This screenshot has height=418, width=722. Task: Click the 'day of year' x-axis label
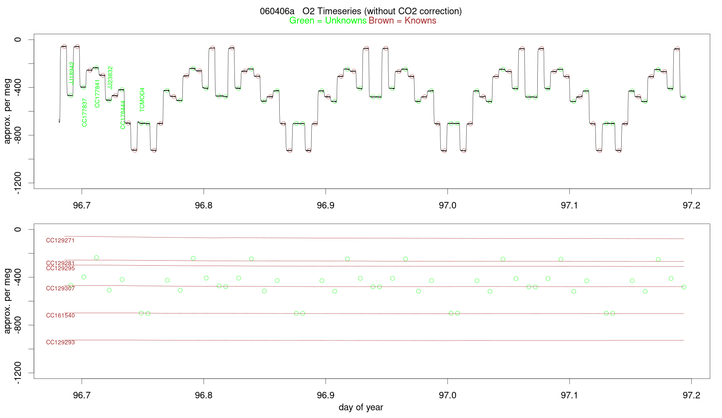(361, 408)
